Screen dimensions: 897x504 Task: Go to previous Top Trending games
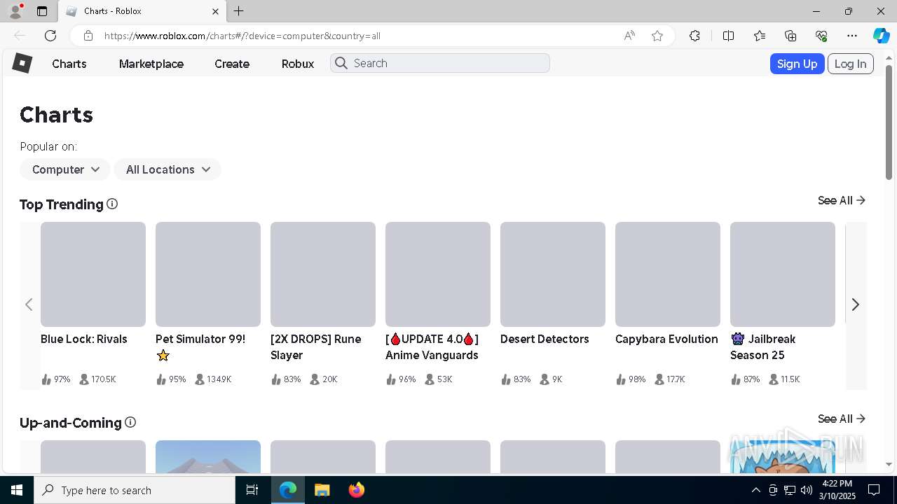pyautogui.click(x=29, y=304)
